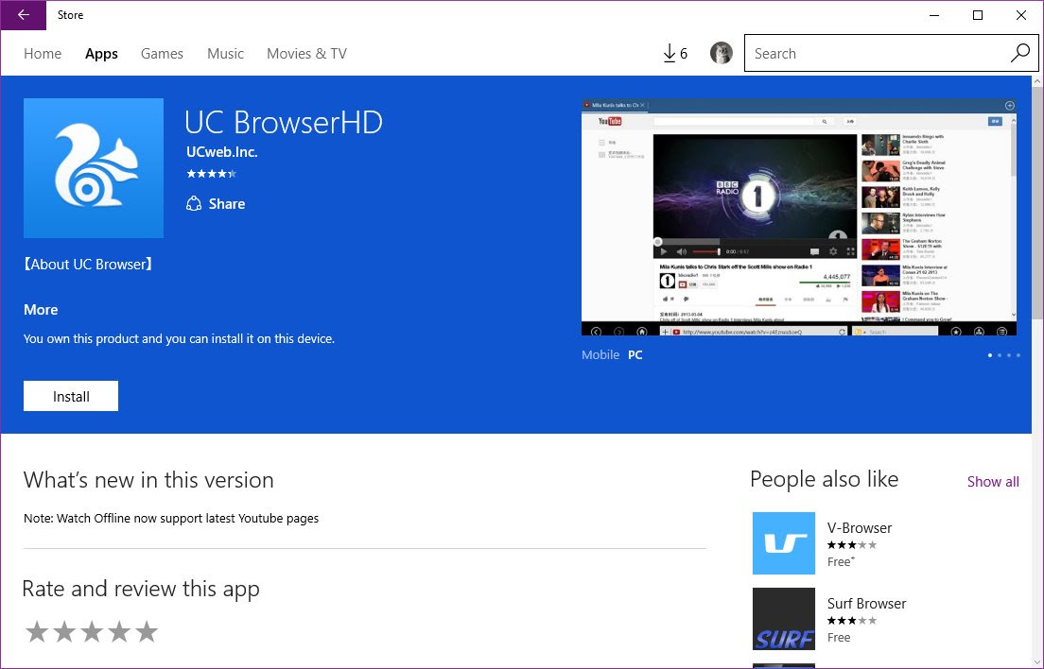Open the user account avatar
1044x669 pixels.
click(x=722, y=53)
